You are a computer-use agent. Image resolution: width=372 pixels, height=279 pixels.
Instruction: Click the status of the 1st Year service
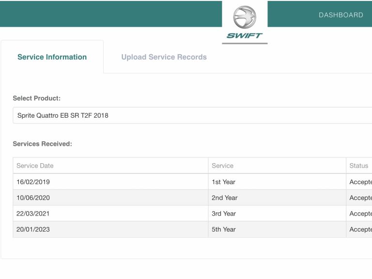pyautogui.click(x=360, y=182)
